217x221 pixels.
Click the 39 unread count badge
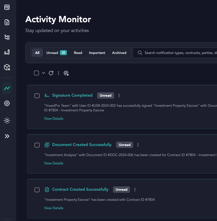pos(63,53)
